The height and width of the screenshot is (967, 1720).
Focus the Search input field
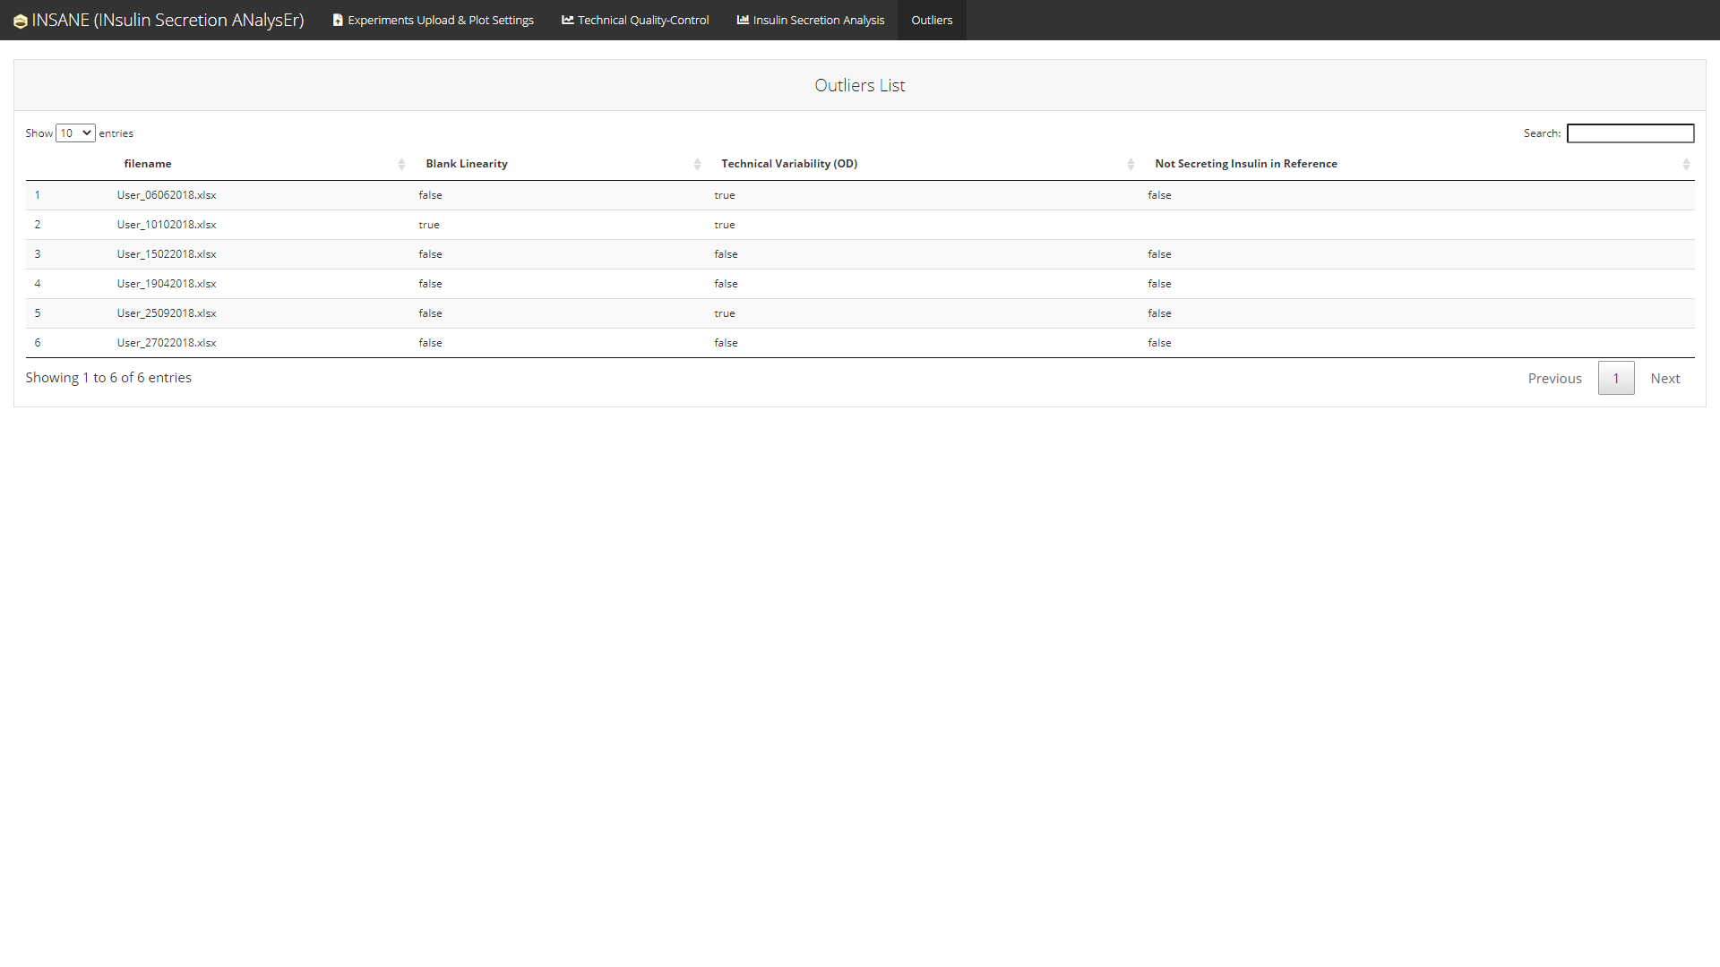pos(1630,133)
